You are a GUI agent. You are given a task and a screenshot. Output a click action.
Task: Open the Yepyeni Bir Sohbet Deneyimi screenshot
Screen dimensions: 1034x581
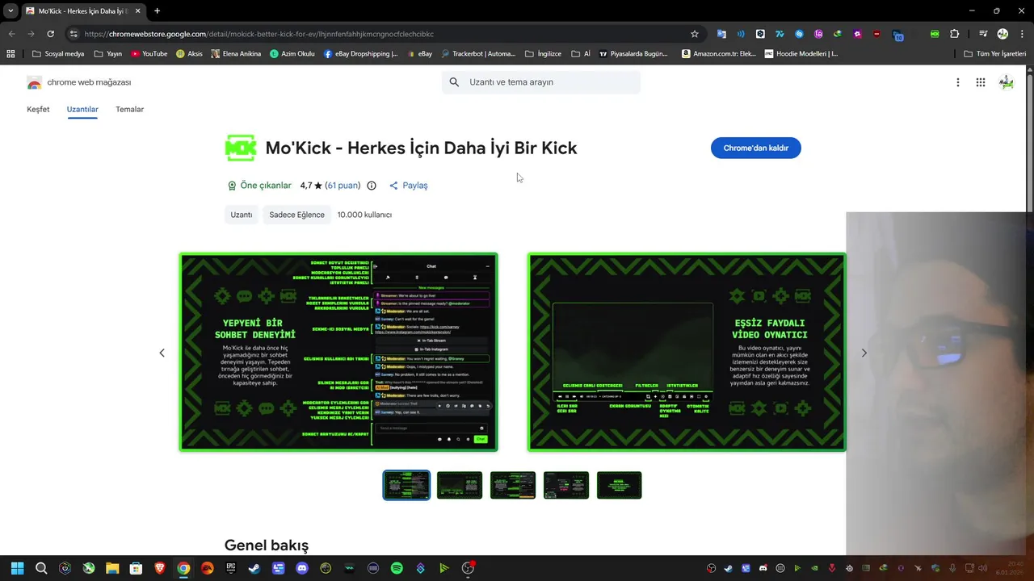point(338,353)
